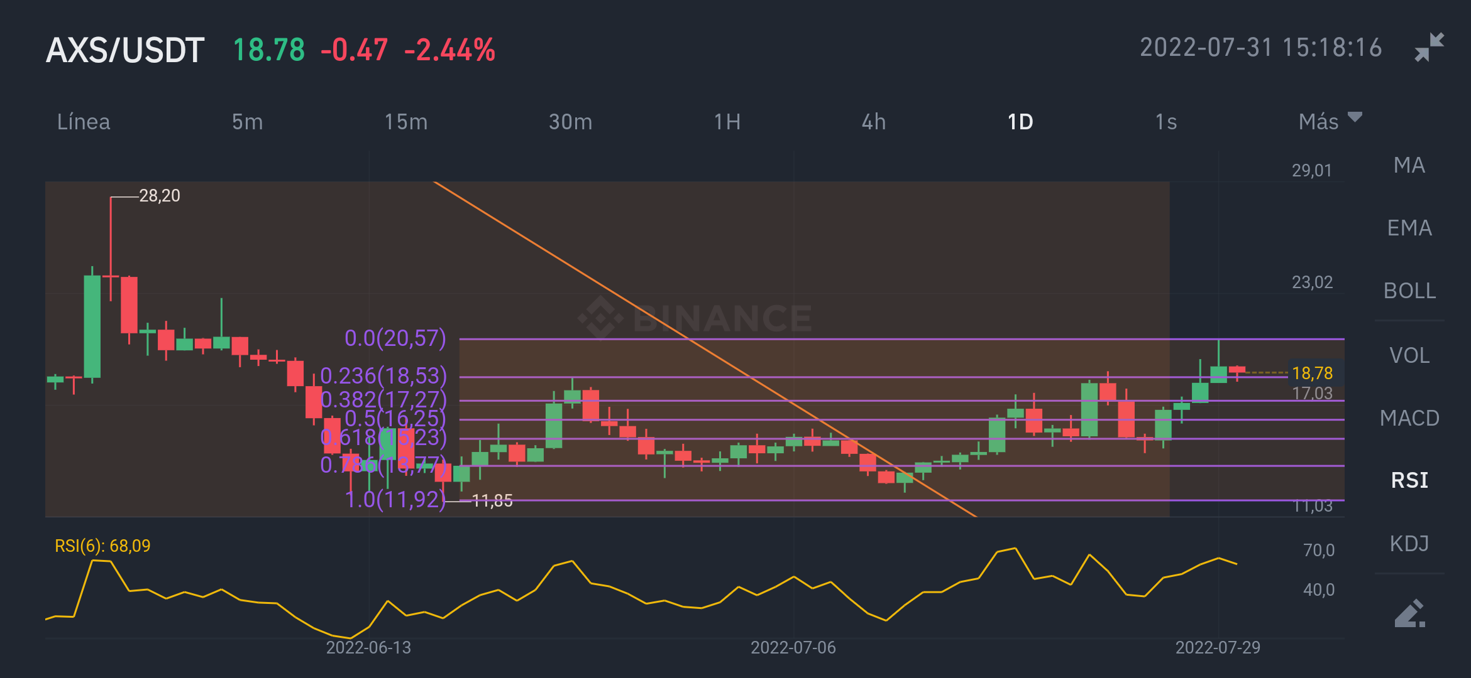Select the 15m timeframe
Viewport: 1471px width, 678px height.
pos(406,121)
